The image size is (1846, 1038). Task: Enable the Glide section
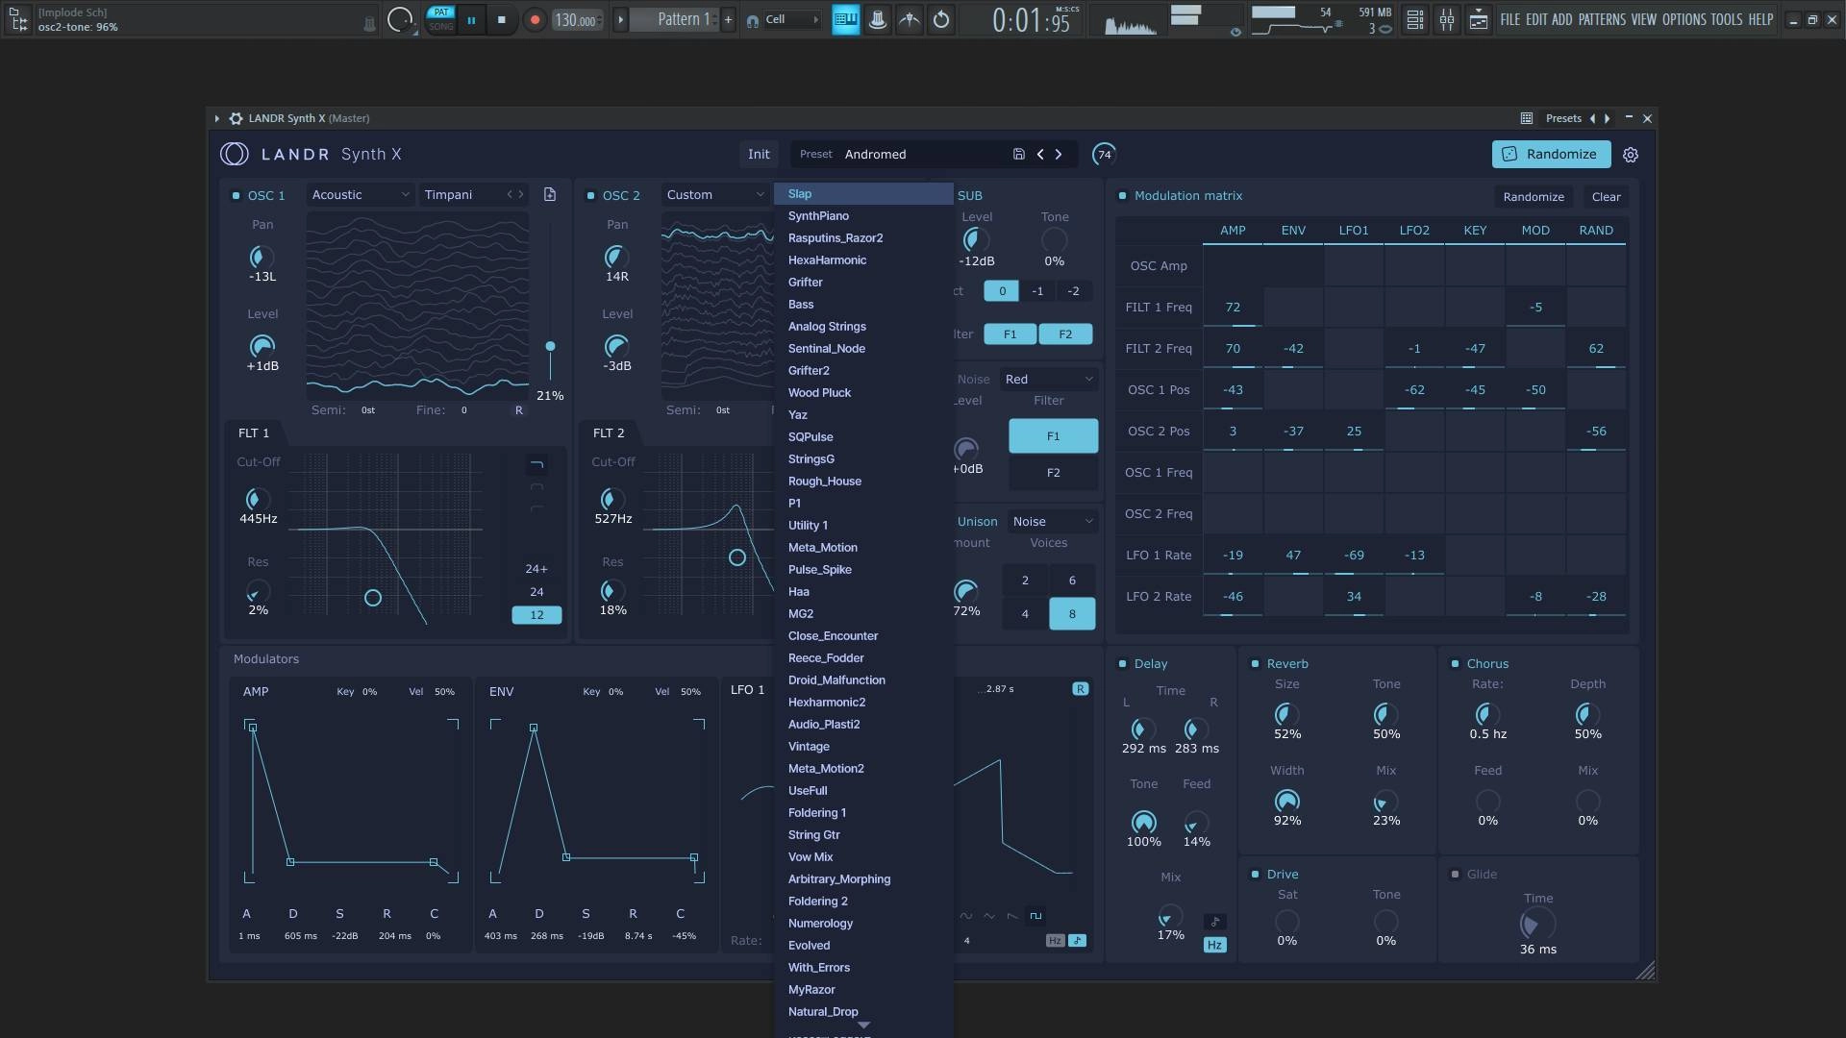[1455, 875]
